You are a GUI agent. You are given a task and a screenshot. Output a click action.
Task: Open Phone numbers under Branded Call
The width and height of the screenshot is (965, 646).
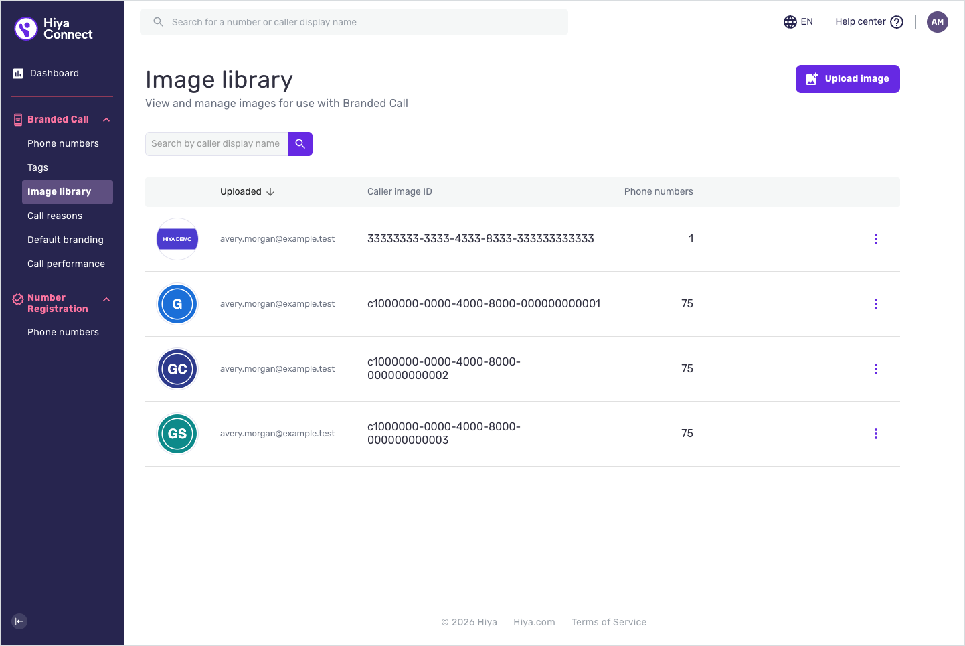(x=63, y=144)
